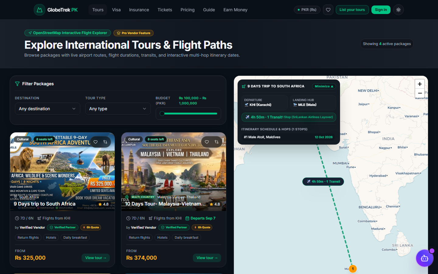Click plane icon next to South Africa Flights from KHI
Screen dimensions: 438x274
39,218
